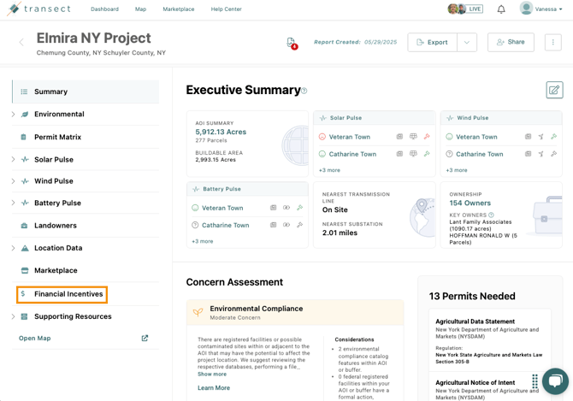Click Battery Pulse Veteran Town battery icon
Image resolution: width=573 pixels, height=401 pixels.
point(286,208)
